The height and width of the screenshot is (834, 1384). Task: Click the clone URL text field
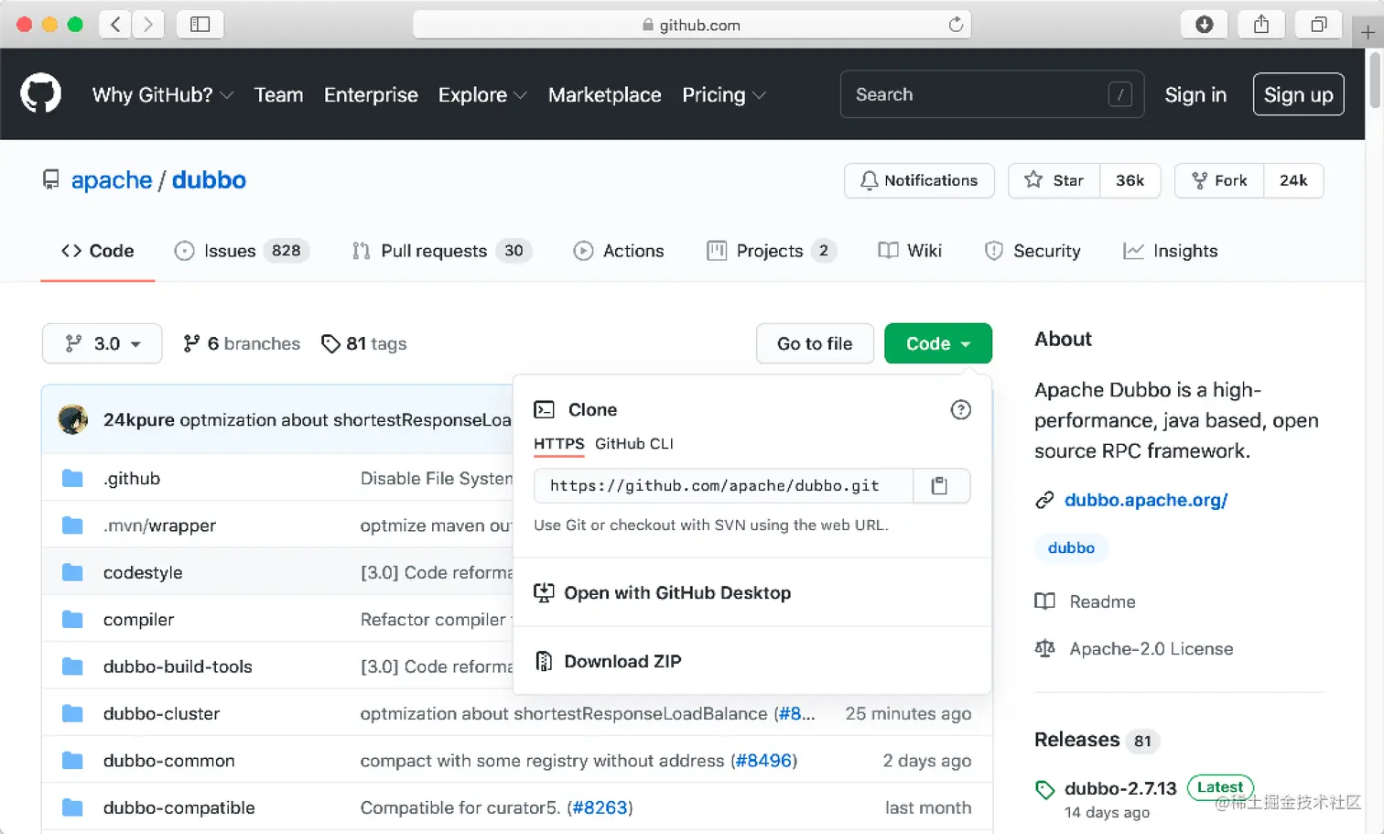click(723, 485)
